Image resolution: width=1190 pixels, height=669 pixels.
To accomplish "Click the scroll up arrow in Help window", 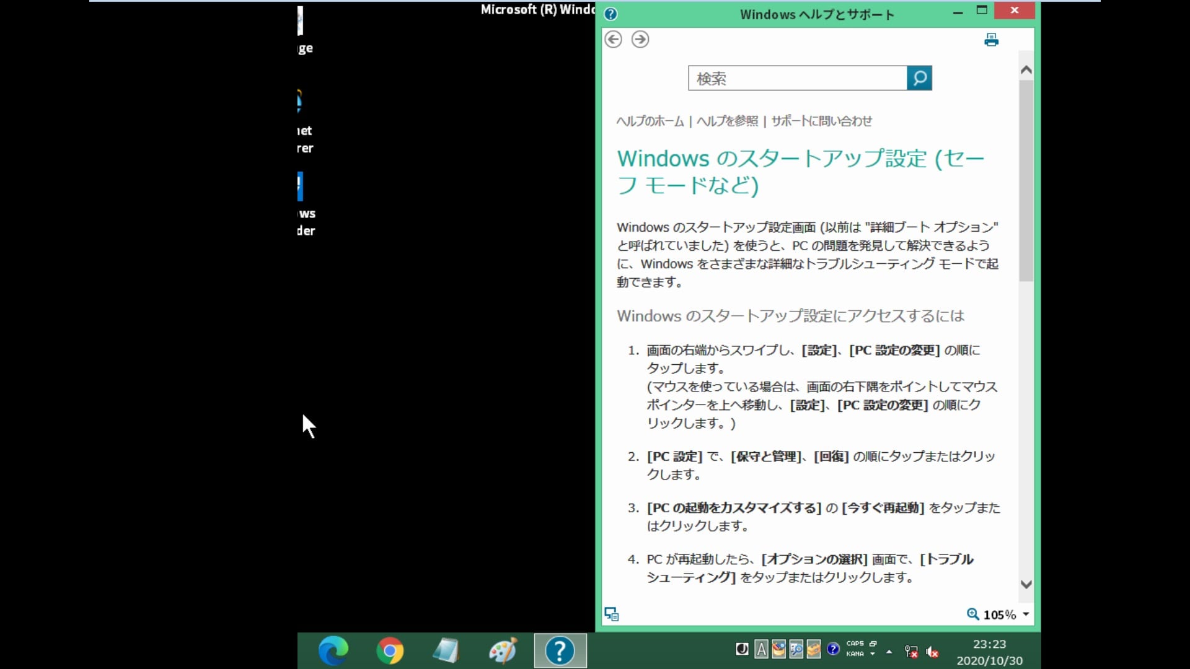I will 1026,70.
